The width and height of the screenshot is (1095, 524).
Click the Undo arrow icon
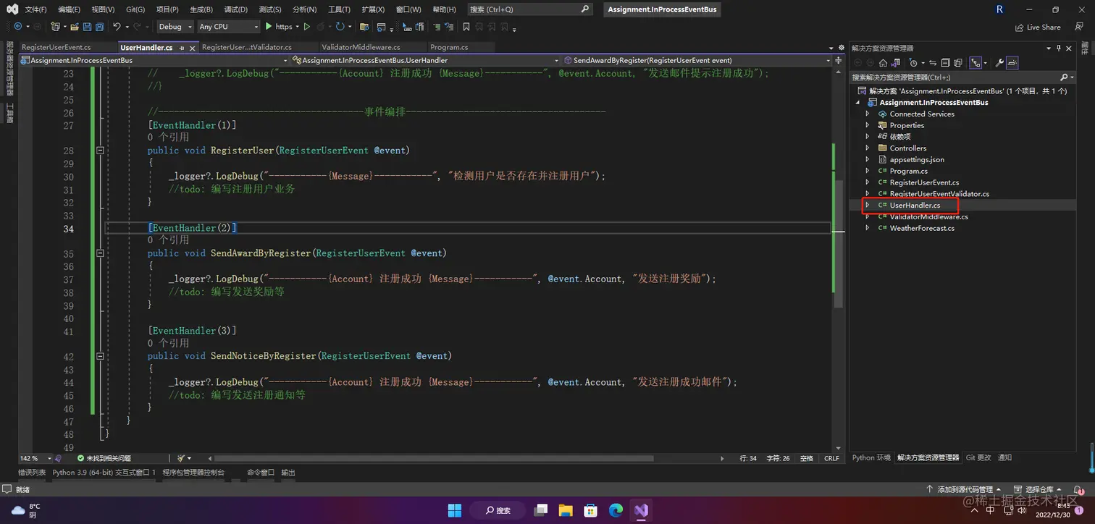pos(117,27)
